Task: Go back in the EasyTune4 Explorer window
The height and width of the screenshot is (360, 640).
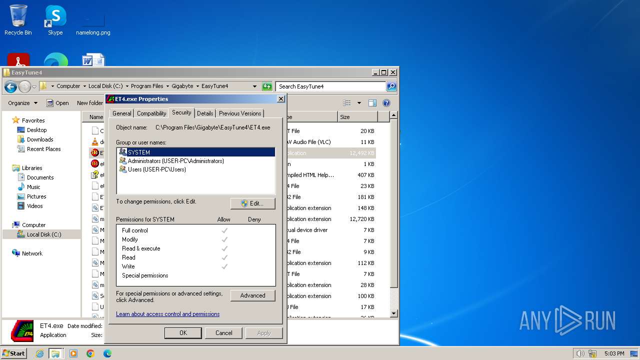Action: point(10,86)
